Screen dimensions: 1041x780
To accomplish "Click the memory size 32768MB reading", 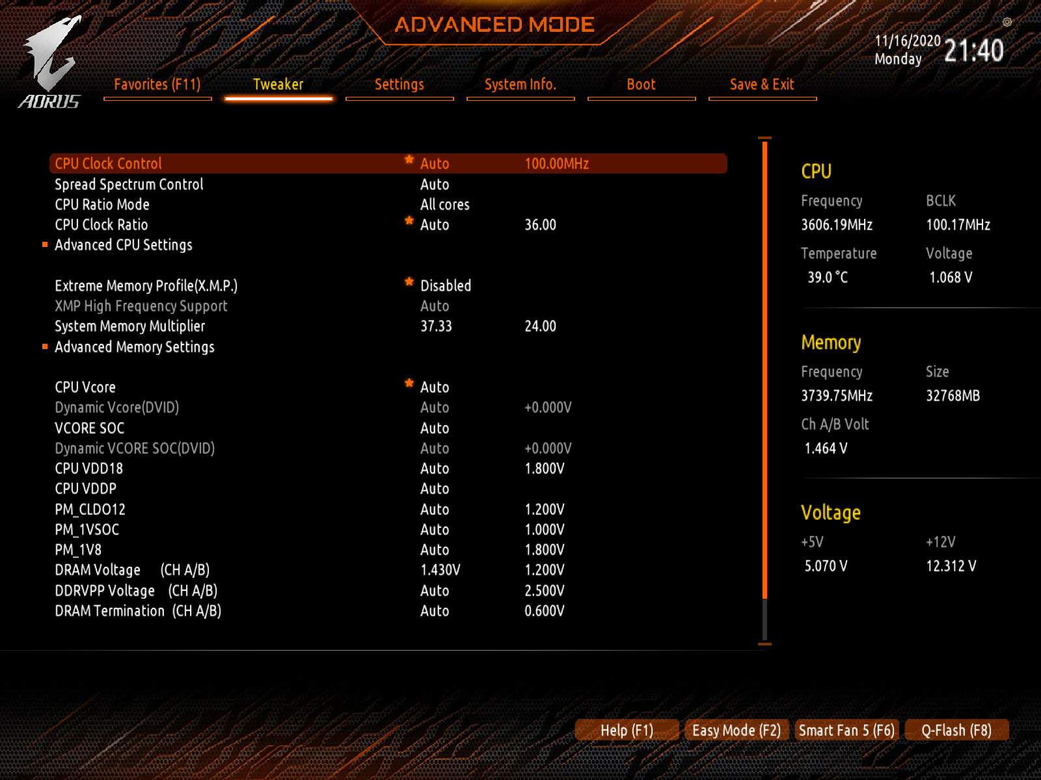I will 953,396.
